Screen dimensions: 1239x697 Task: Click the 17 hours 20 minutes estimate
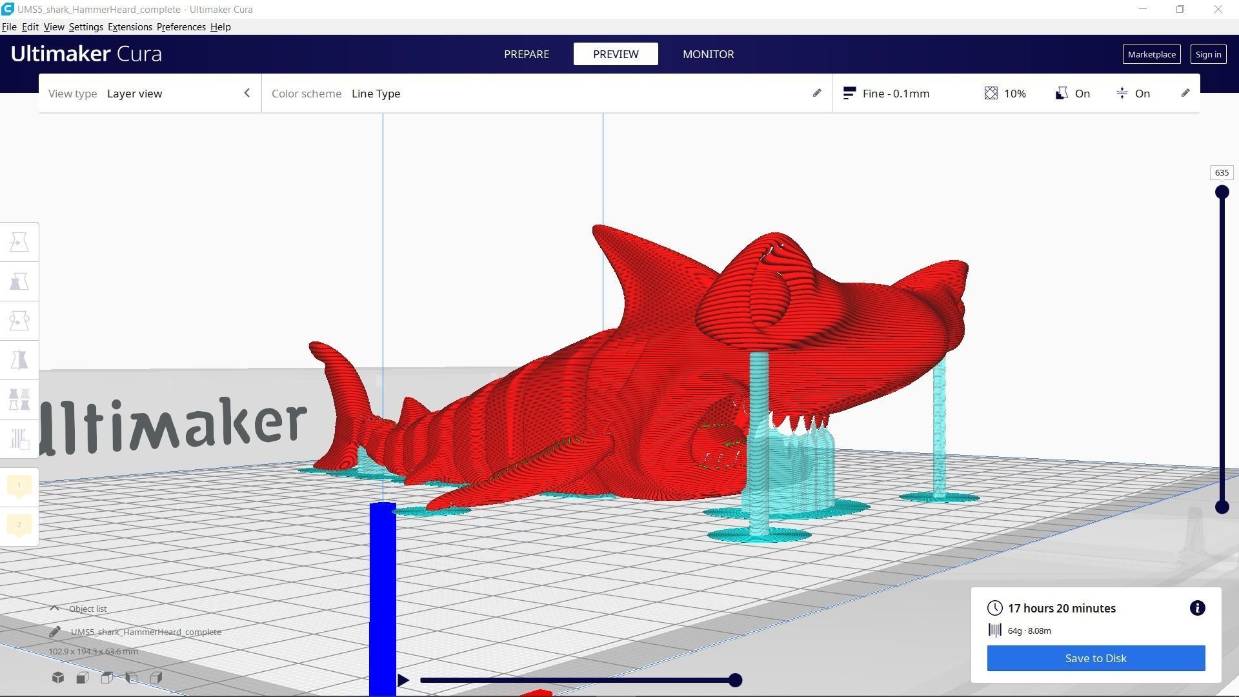click(1062, 608)
